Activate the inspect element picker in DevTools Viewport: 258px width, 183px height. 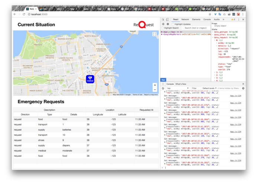163,20
